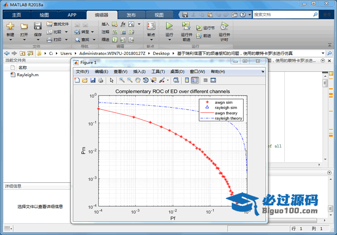Image resolution: width=337 pixels, height=235 pixels.
Task: Click the smart indent icon next to 缩进
Action: point(115,39)
